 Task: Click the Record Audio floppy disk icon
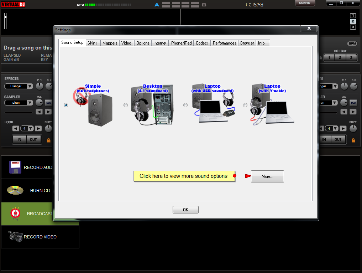pos(15,167)
